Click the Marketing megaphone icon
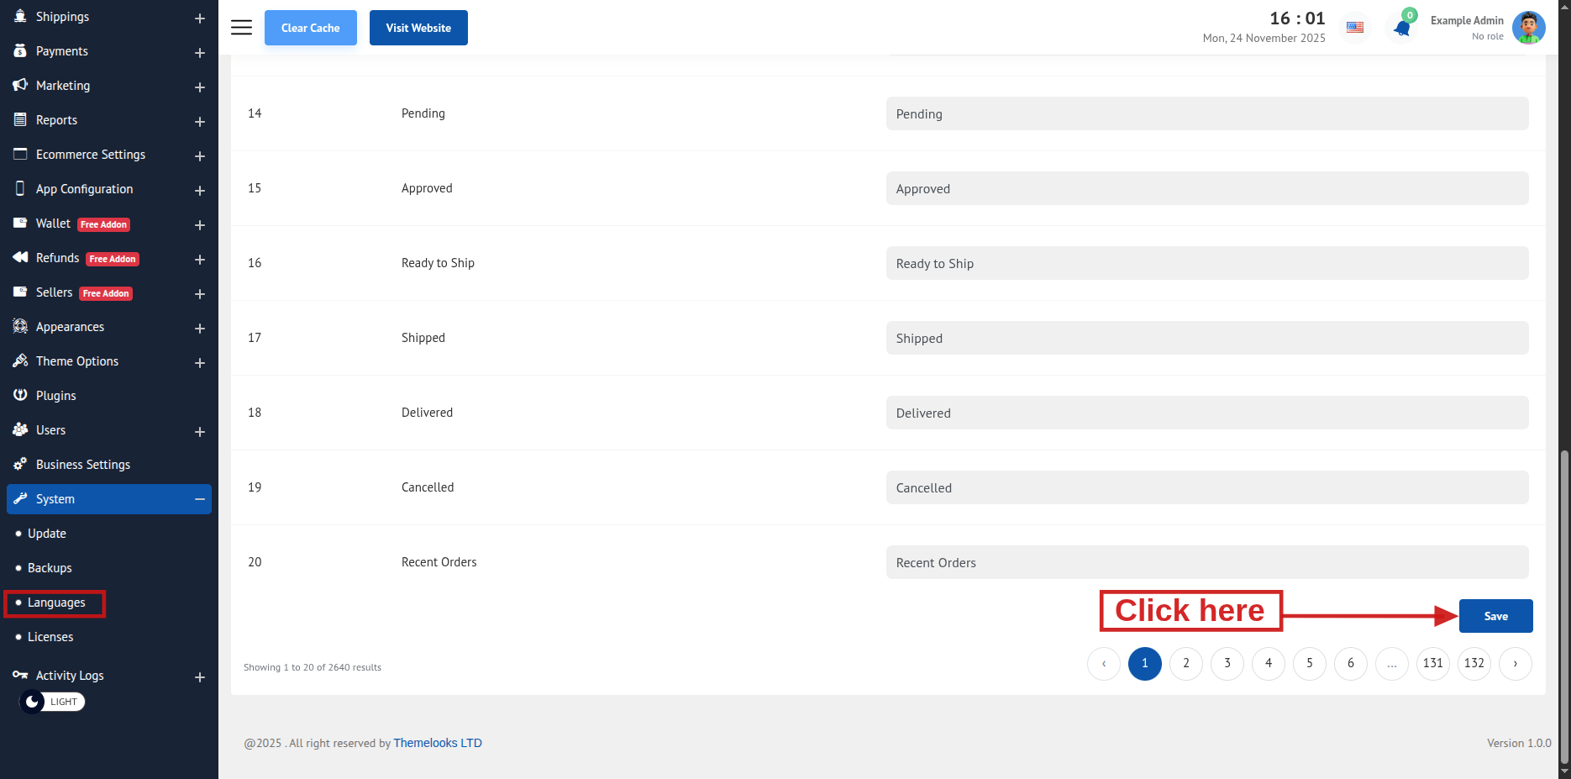Image resolution: width=1571 pixels, height=779 pixels. click(x=20, y=85)
